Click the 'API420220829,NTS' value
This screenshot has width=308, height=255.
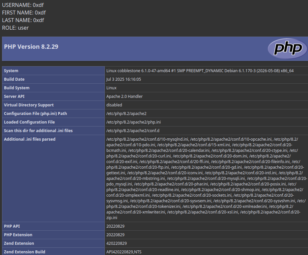point(124,252)
